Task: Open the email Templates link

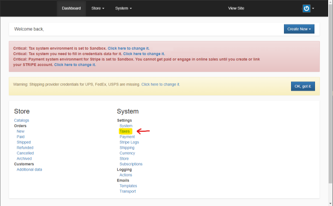Action: [128, 186]
